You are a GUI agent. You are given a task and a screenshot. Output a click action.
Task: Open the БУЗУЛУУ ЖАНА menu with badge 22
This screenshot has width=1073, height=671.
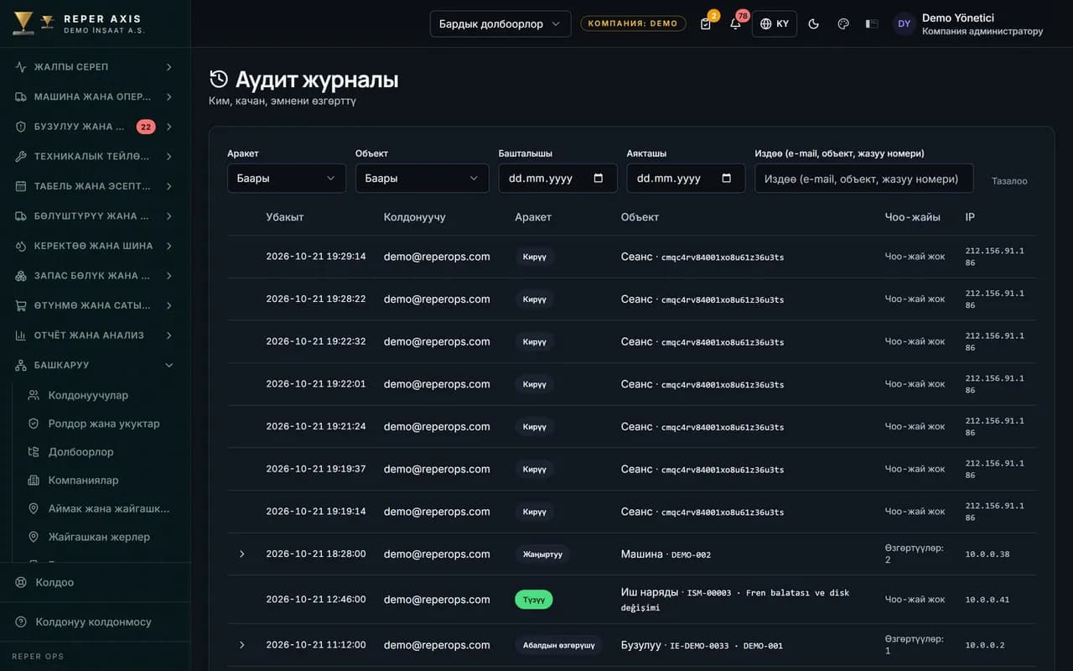95,127
